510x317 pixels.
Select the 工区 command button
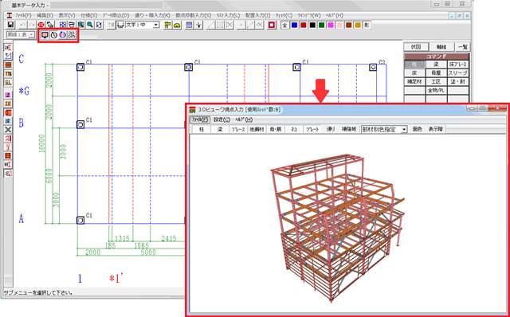click(x=437, y=81)
